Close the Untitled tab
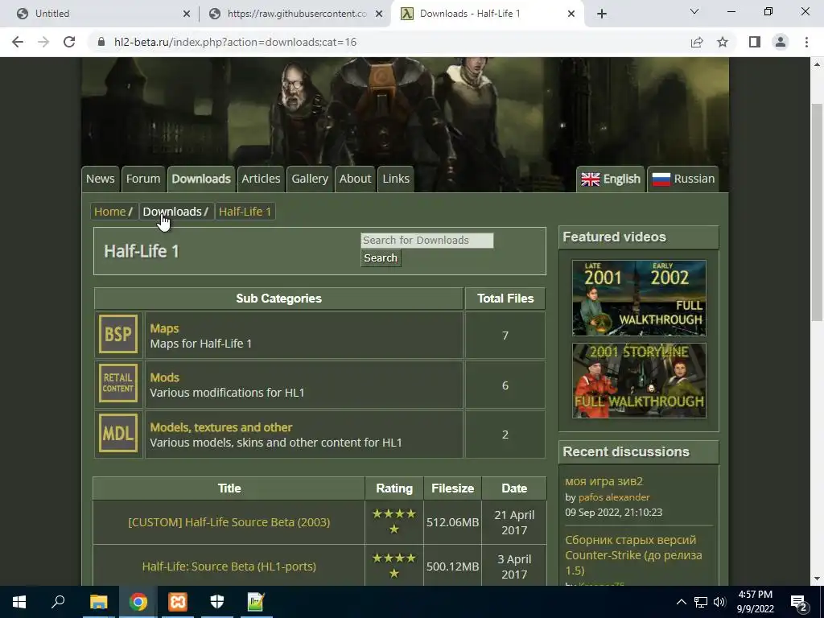This screenshot has width=824, height=618. 187,14
